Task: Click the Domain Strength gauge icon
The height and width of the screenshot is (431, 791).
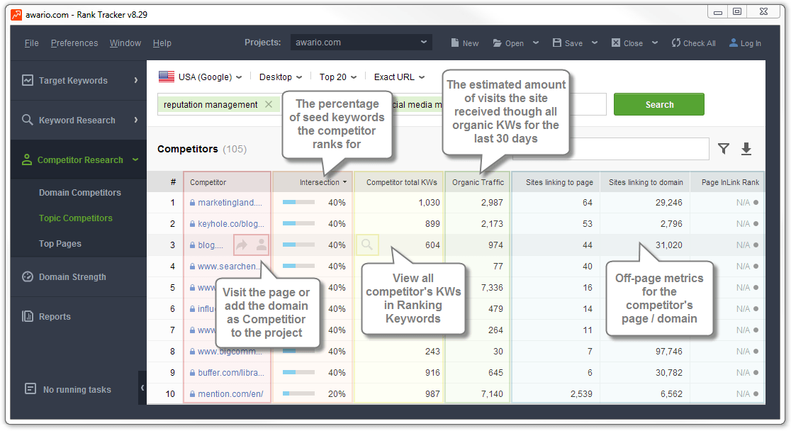Action: (x=28, y=276)
